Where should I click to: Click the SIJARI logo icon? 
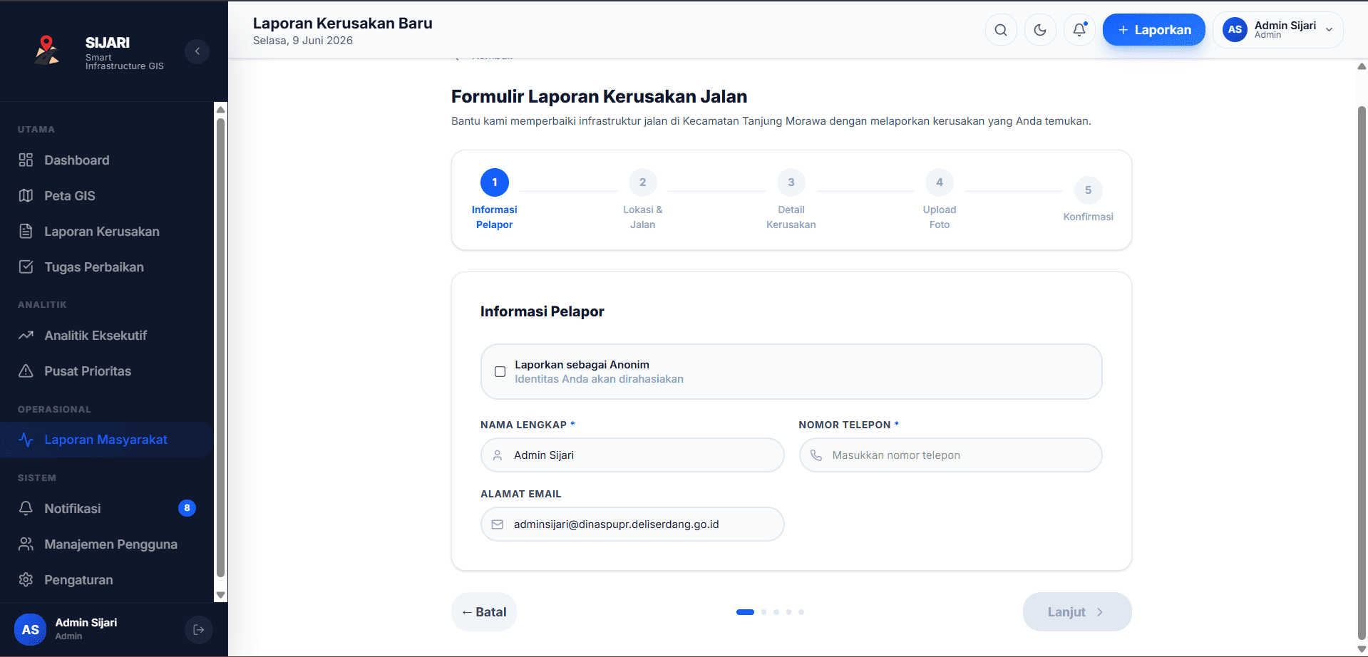tap(47, 51)
